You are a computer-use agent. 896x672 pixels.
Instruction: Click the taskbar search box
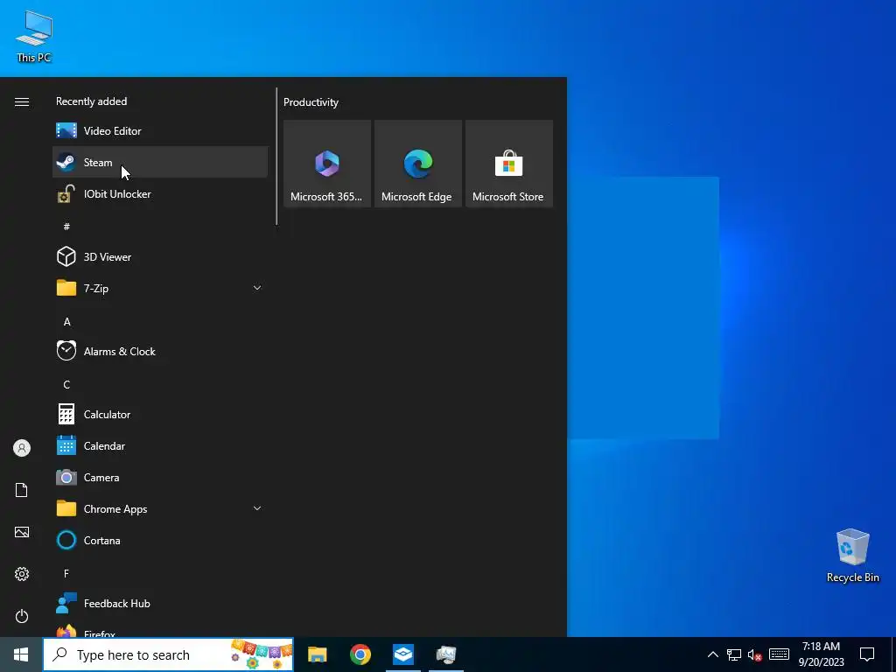(x=169, y=654)
